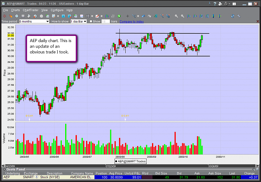Screen dimensions: 261x182
Task: Click the number of bars input field
Action: click(106, 21)
